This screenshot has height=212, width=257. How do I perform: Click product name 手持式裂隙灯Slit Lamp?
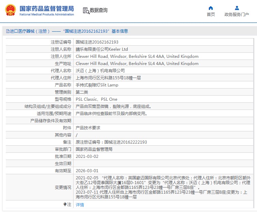pyautogui.click(x=97, y=85)
